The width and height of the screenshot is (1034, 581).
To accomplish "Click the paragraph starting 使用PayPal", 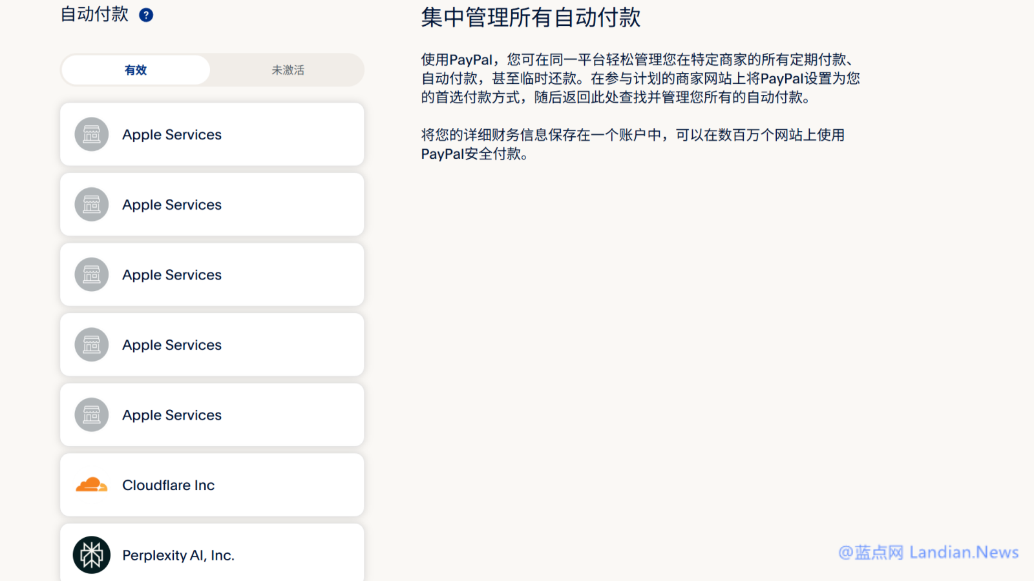I will [x=640, y=78].
